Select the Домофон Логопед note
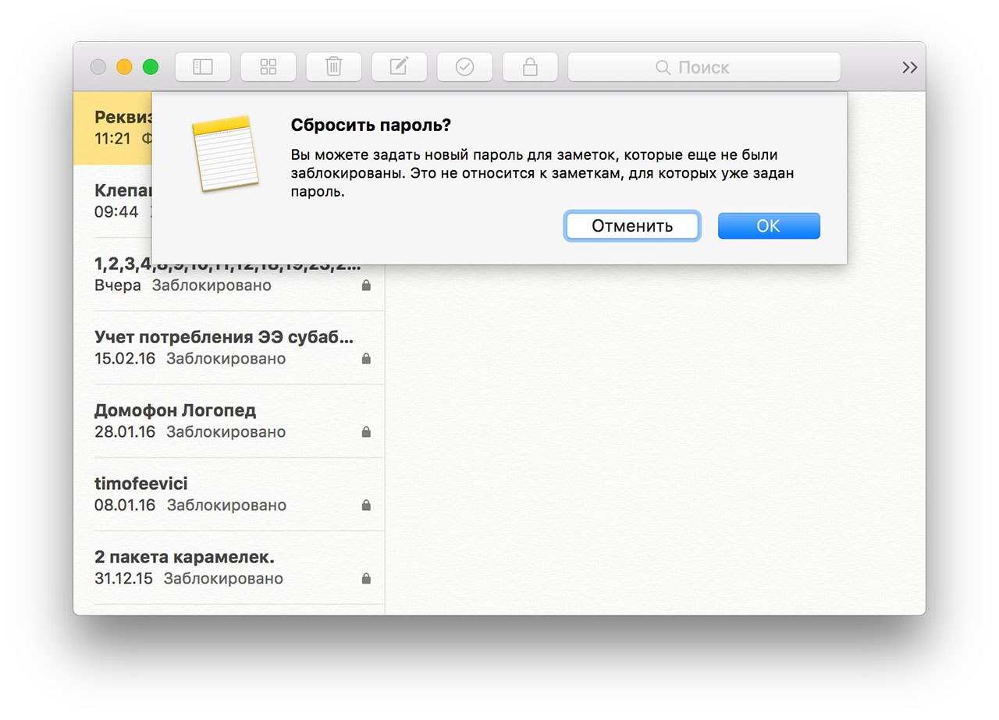This screenshot has height=720, width=999. click(229, 421)
